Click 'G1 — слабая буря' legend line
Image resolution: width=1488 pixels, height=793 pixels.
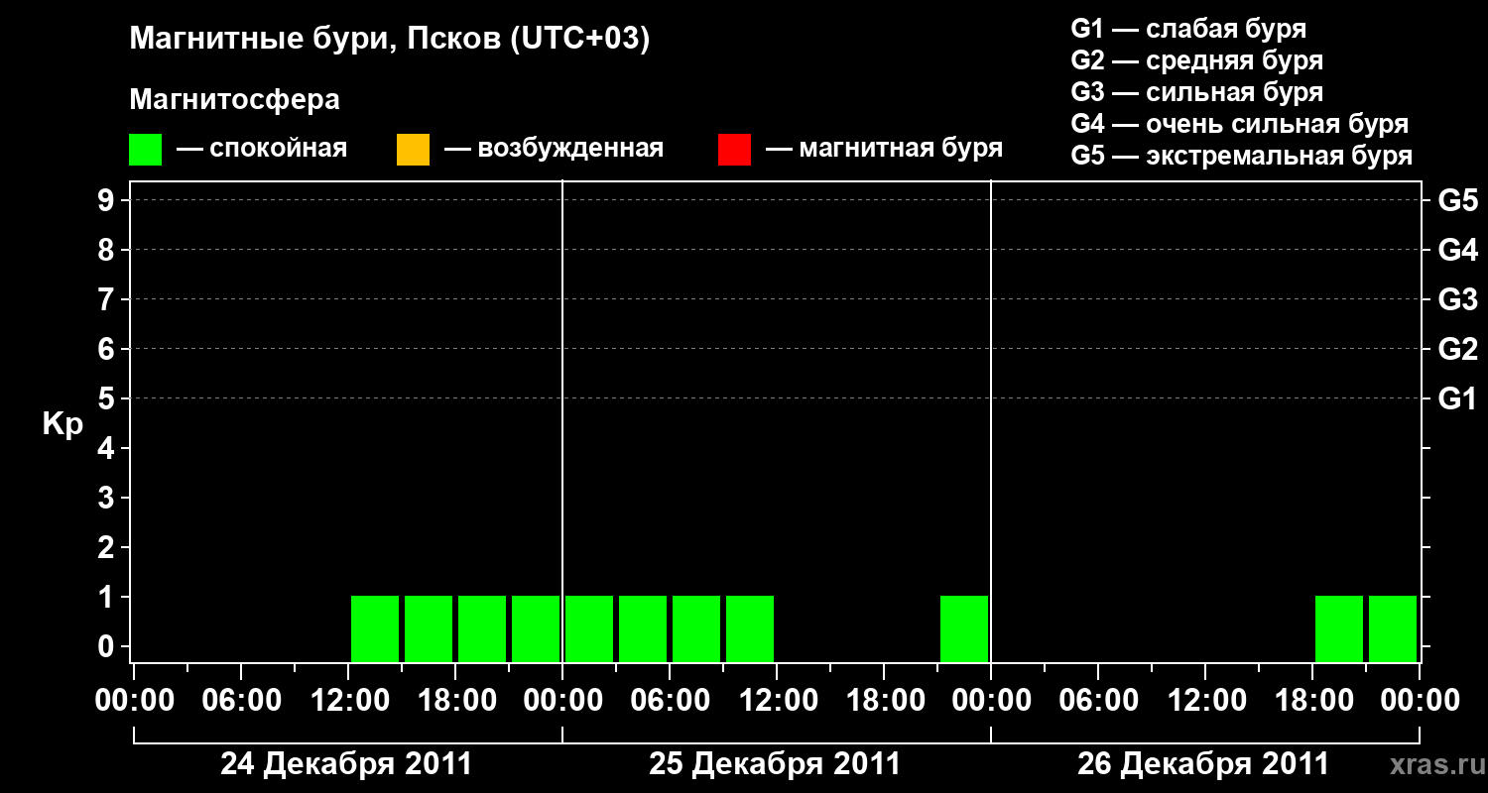tap(1189, 29)
